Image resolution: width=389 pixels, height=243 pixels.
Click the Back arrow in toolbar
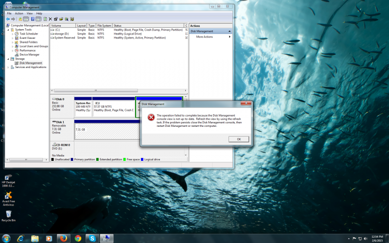[x=8, y=19]
